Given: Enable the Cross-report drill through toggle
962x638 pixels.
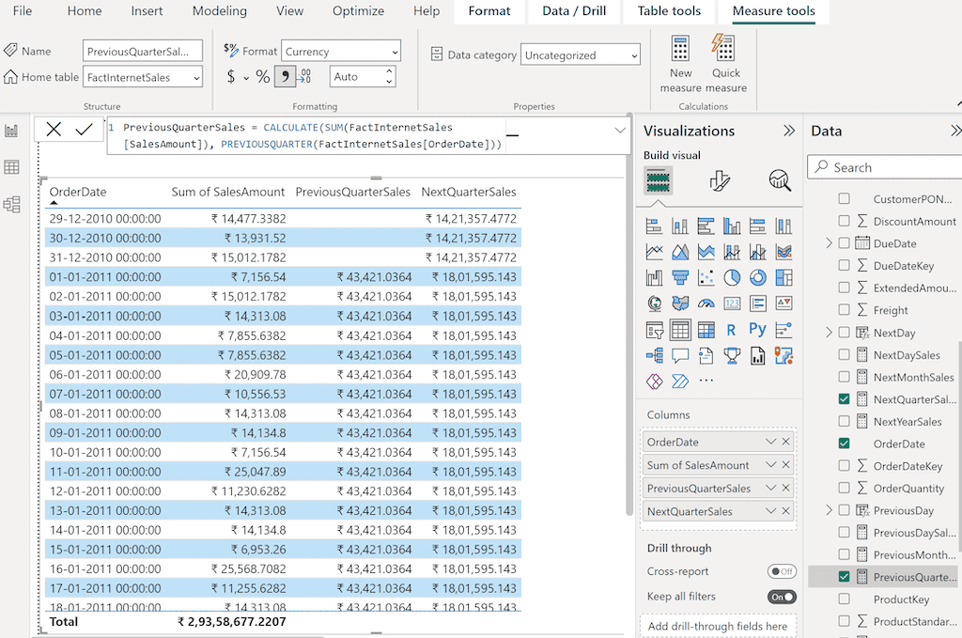Looking at the screenshot, I should coord(783,571).
